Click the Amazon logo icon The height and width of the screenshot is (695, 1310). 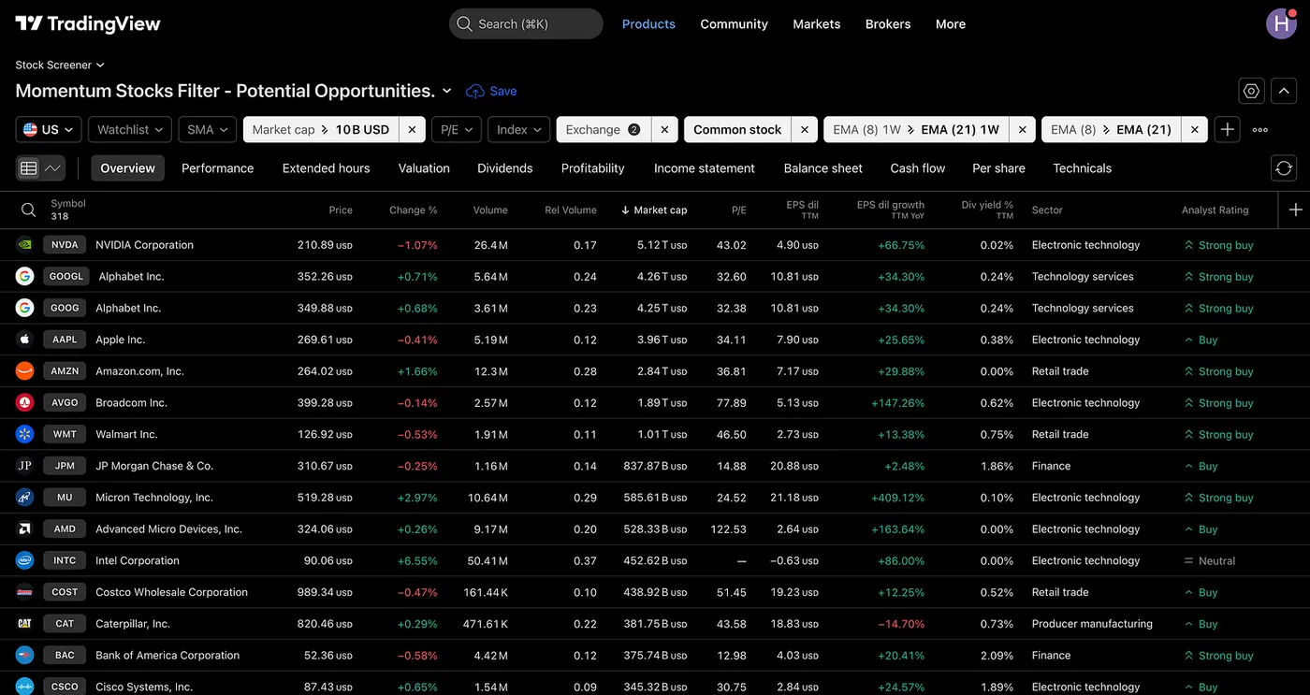click(25, 371)
